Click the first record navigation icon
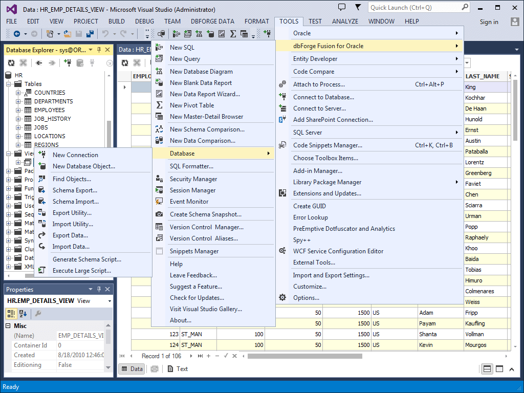This screenshot has height=393, width=524. click(122, 356)
